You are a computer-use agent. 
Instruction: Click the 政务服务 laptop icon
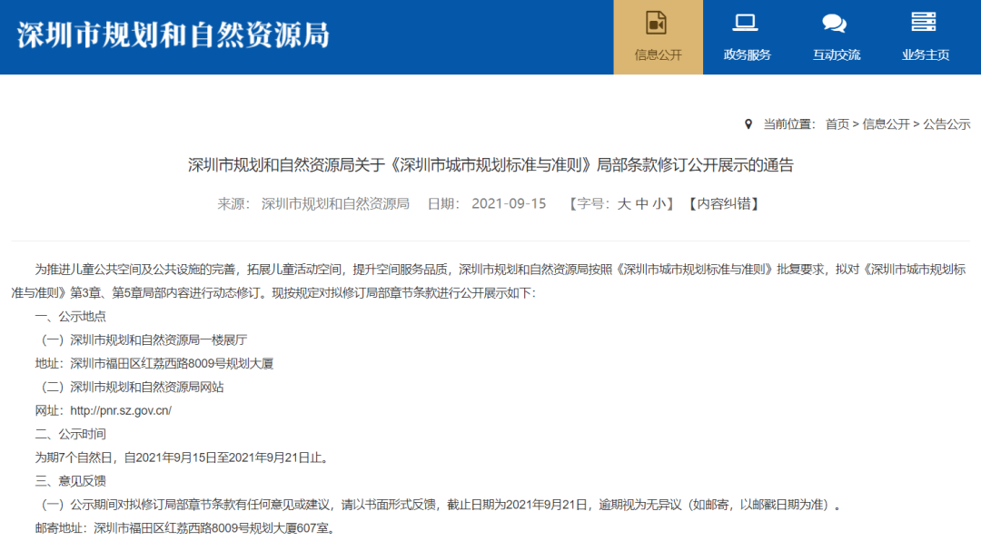(x=745, y=23)
